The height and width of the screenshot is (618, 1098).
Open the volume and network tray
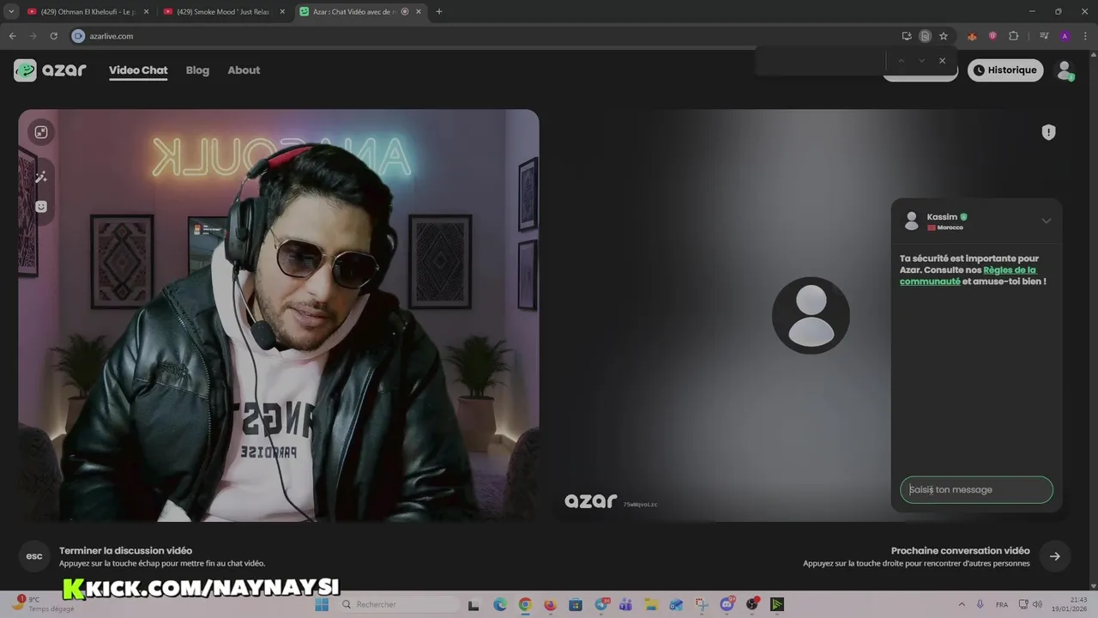coord(1031,604)
